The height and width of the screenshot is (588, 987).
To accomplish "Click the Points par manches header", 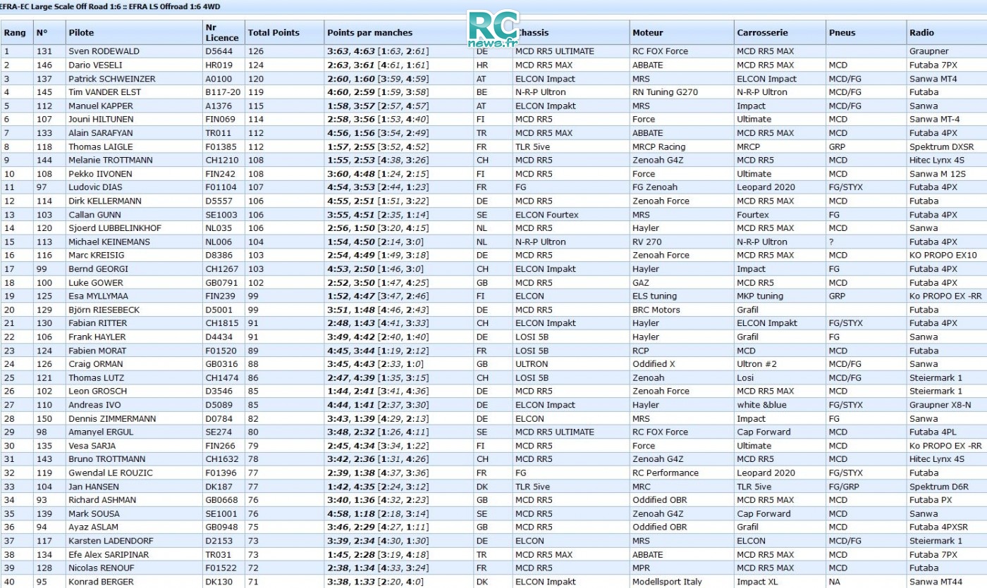I will click(369, 32).
